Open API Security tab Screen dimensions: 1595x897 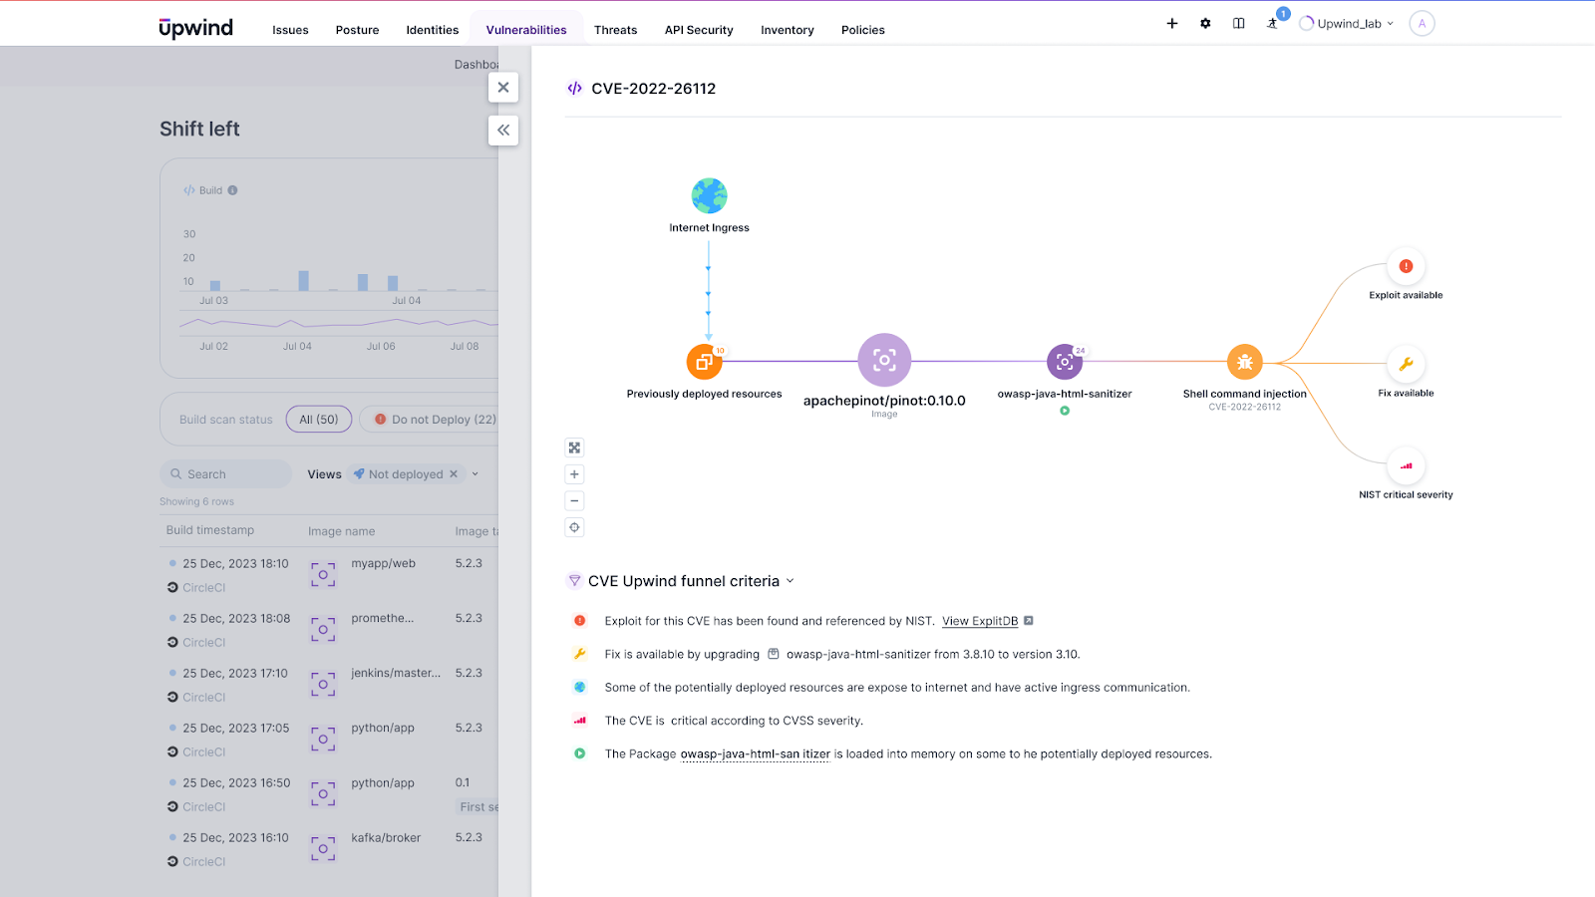pyautogui.click(x=699, y=30)
